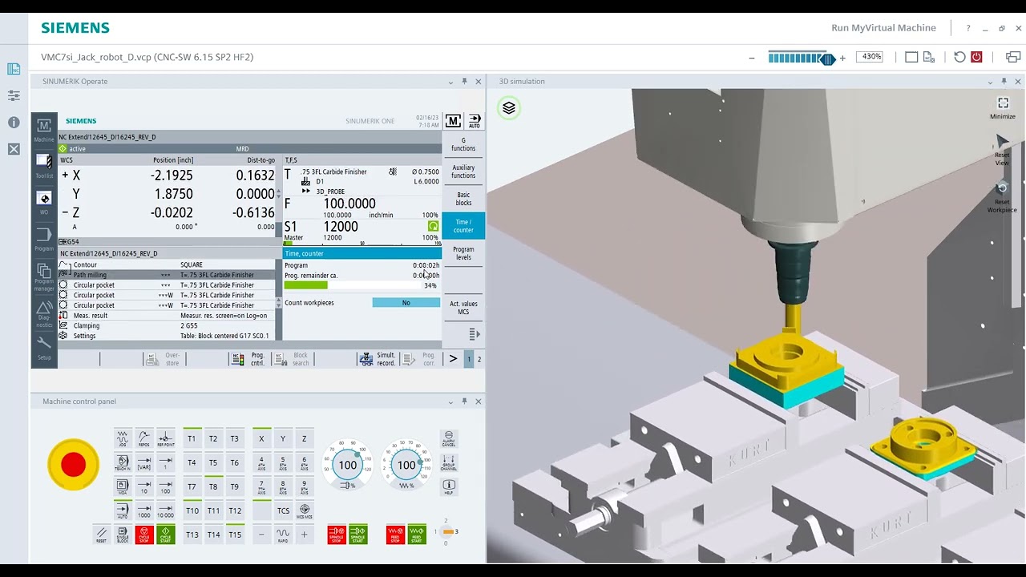
Task: Expand more vertical softkeys arrow
Action: [x=475, y=333]
